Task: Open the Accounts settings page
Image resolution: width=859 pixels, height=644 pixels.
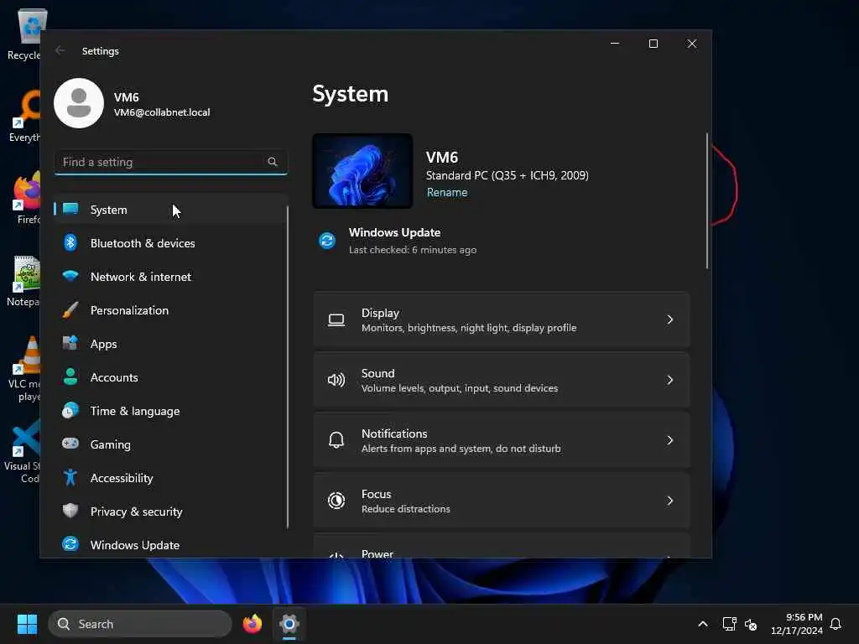Action: pos(170,377)
